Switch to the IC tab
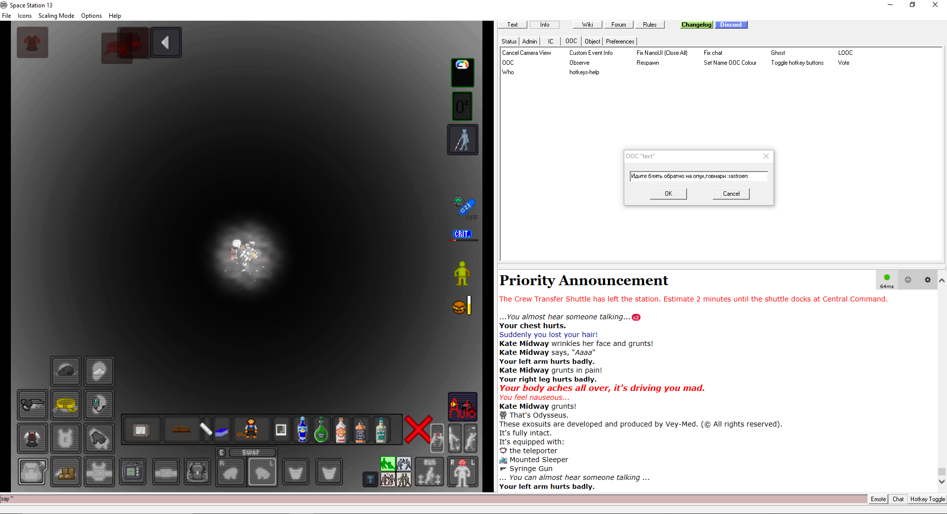The image size is (947, 514). point(551,42)
